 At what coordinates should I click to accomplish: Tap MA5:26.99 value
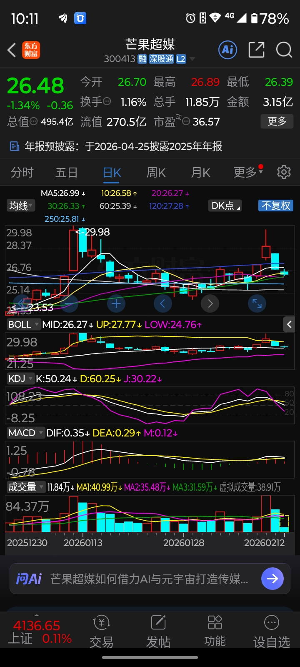point(63,193)
